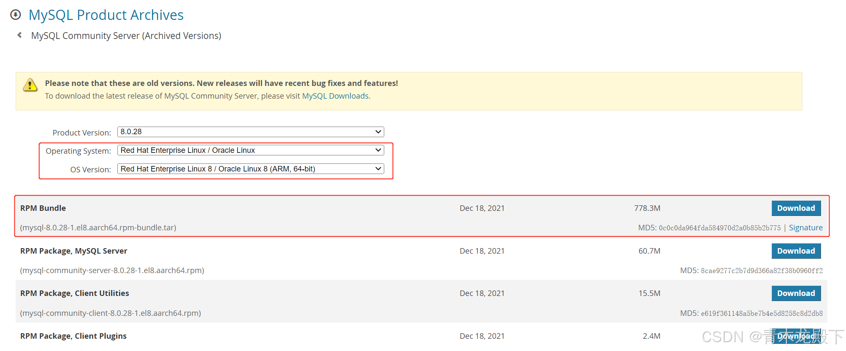
Task: Download the RPM Bundle
Action: 796,208
